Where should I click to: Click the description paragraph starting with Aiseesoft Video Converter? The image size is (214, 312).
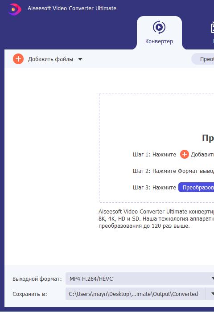click(x=156, y=218)
